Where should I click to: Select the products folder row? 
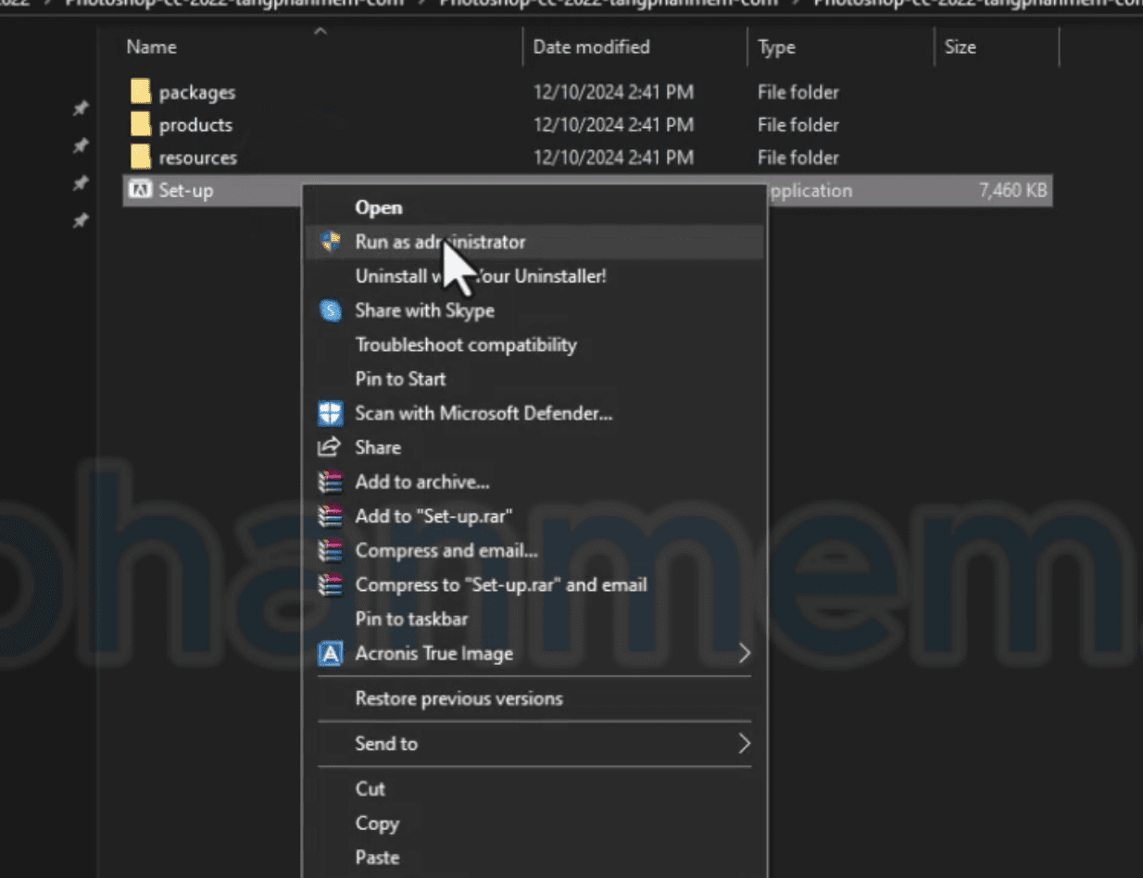(x=195, y=125)
